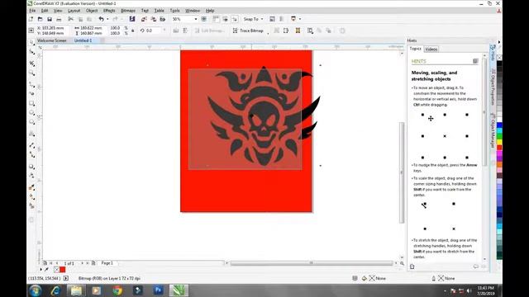
Task: Click the Edit Bitmap button
Action: (209, 31)
